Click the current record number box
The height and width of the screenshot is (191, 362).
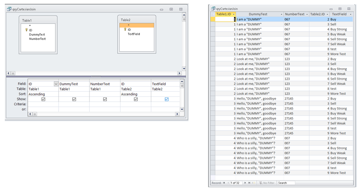click(x=236, y=183)
